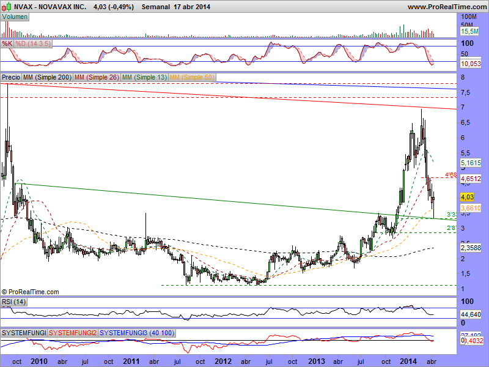This screenshot has width=489, height=367.
Task: Click the 5,1615 moving average value
Action: [x=471, y=163]
